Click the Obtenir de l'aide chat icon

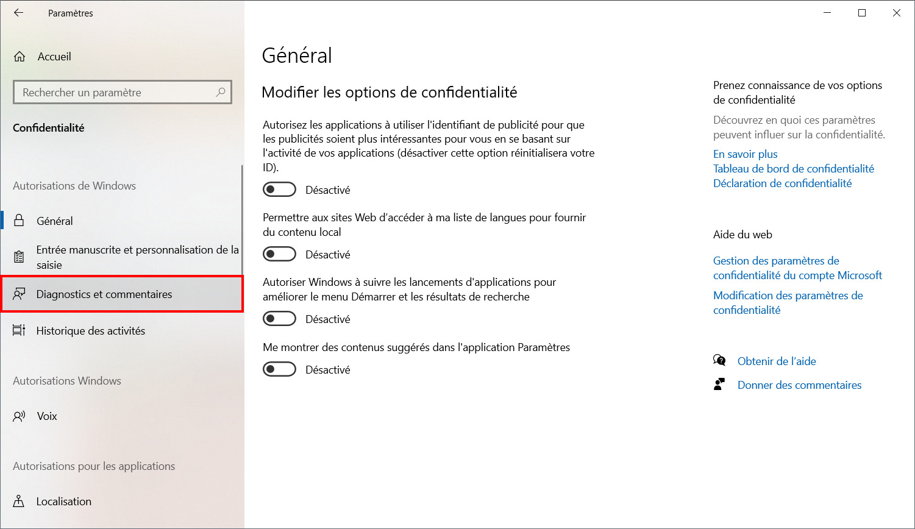(719, 361)
